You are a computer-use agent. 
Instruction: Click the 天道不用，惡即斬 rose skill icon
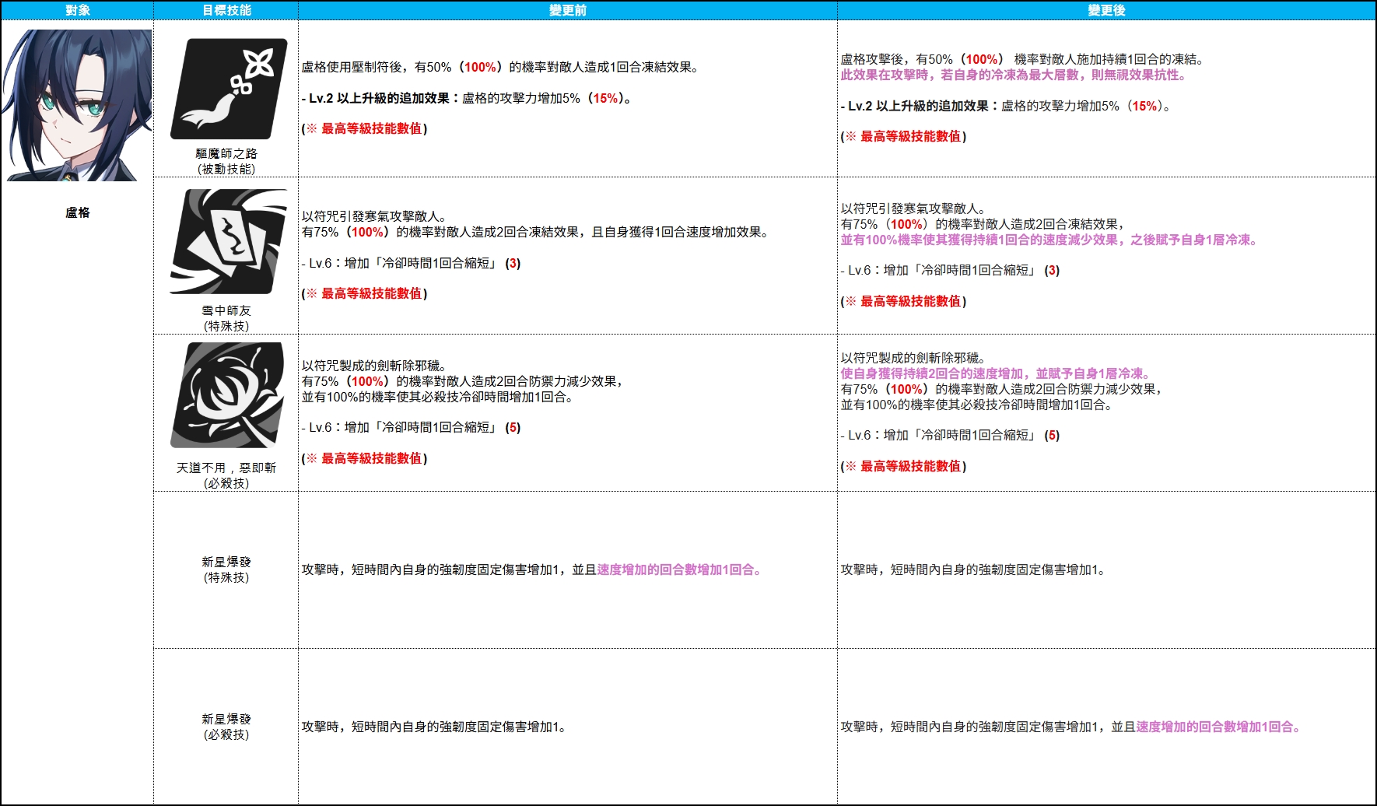click(x=229, y=394)
